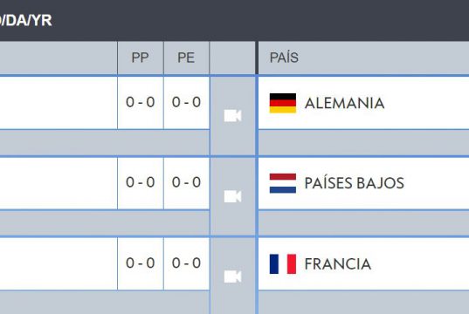Click the France flag icon
Image resolution: width=469 pixels, height=314 pixels.
pyautogui.click(x=283, y=263)
